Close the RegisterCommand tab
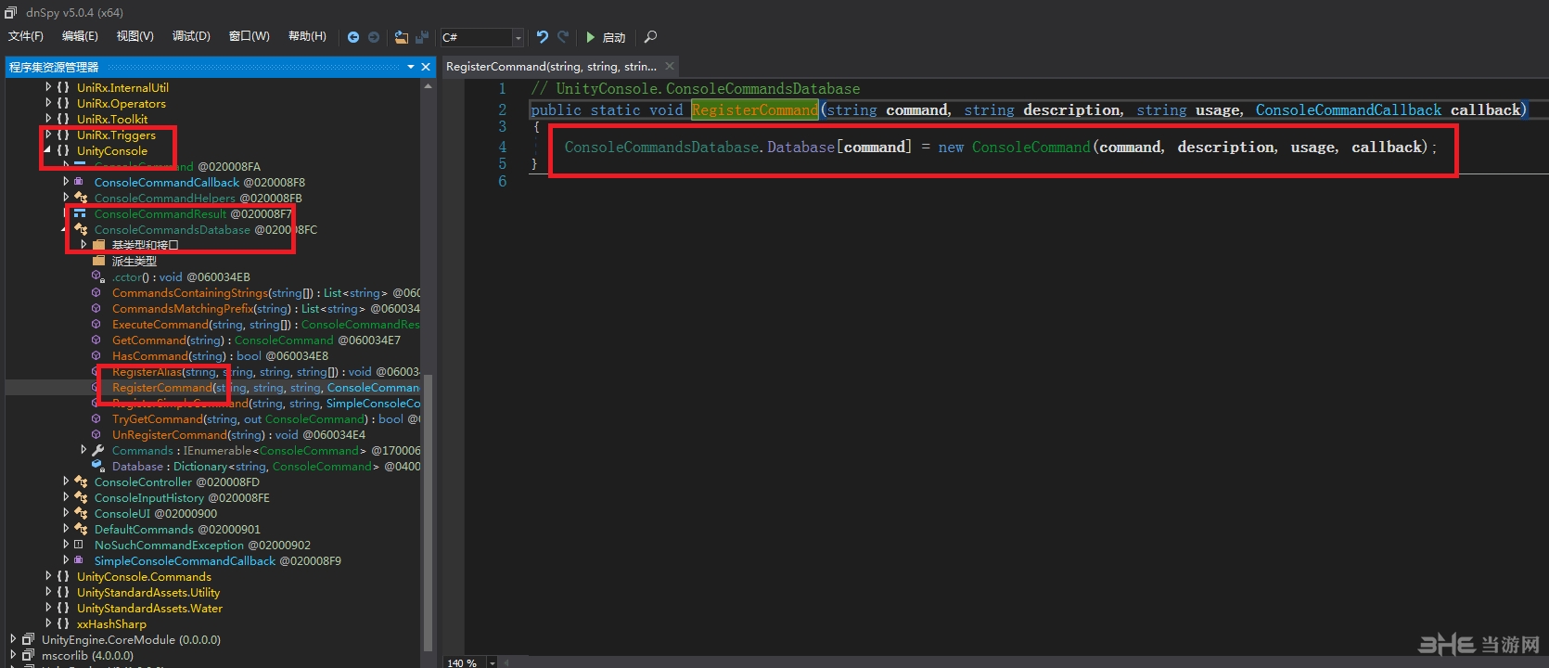The width and height of the screenshot is (1549, 668). pyautogui.click(x=670, y=67)
